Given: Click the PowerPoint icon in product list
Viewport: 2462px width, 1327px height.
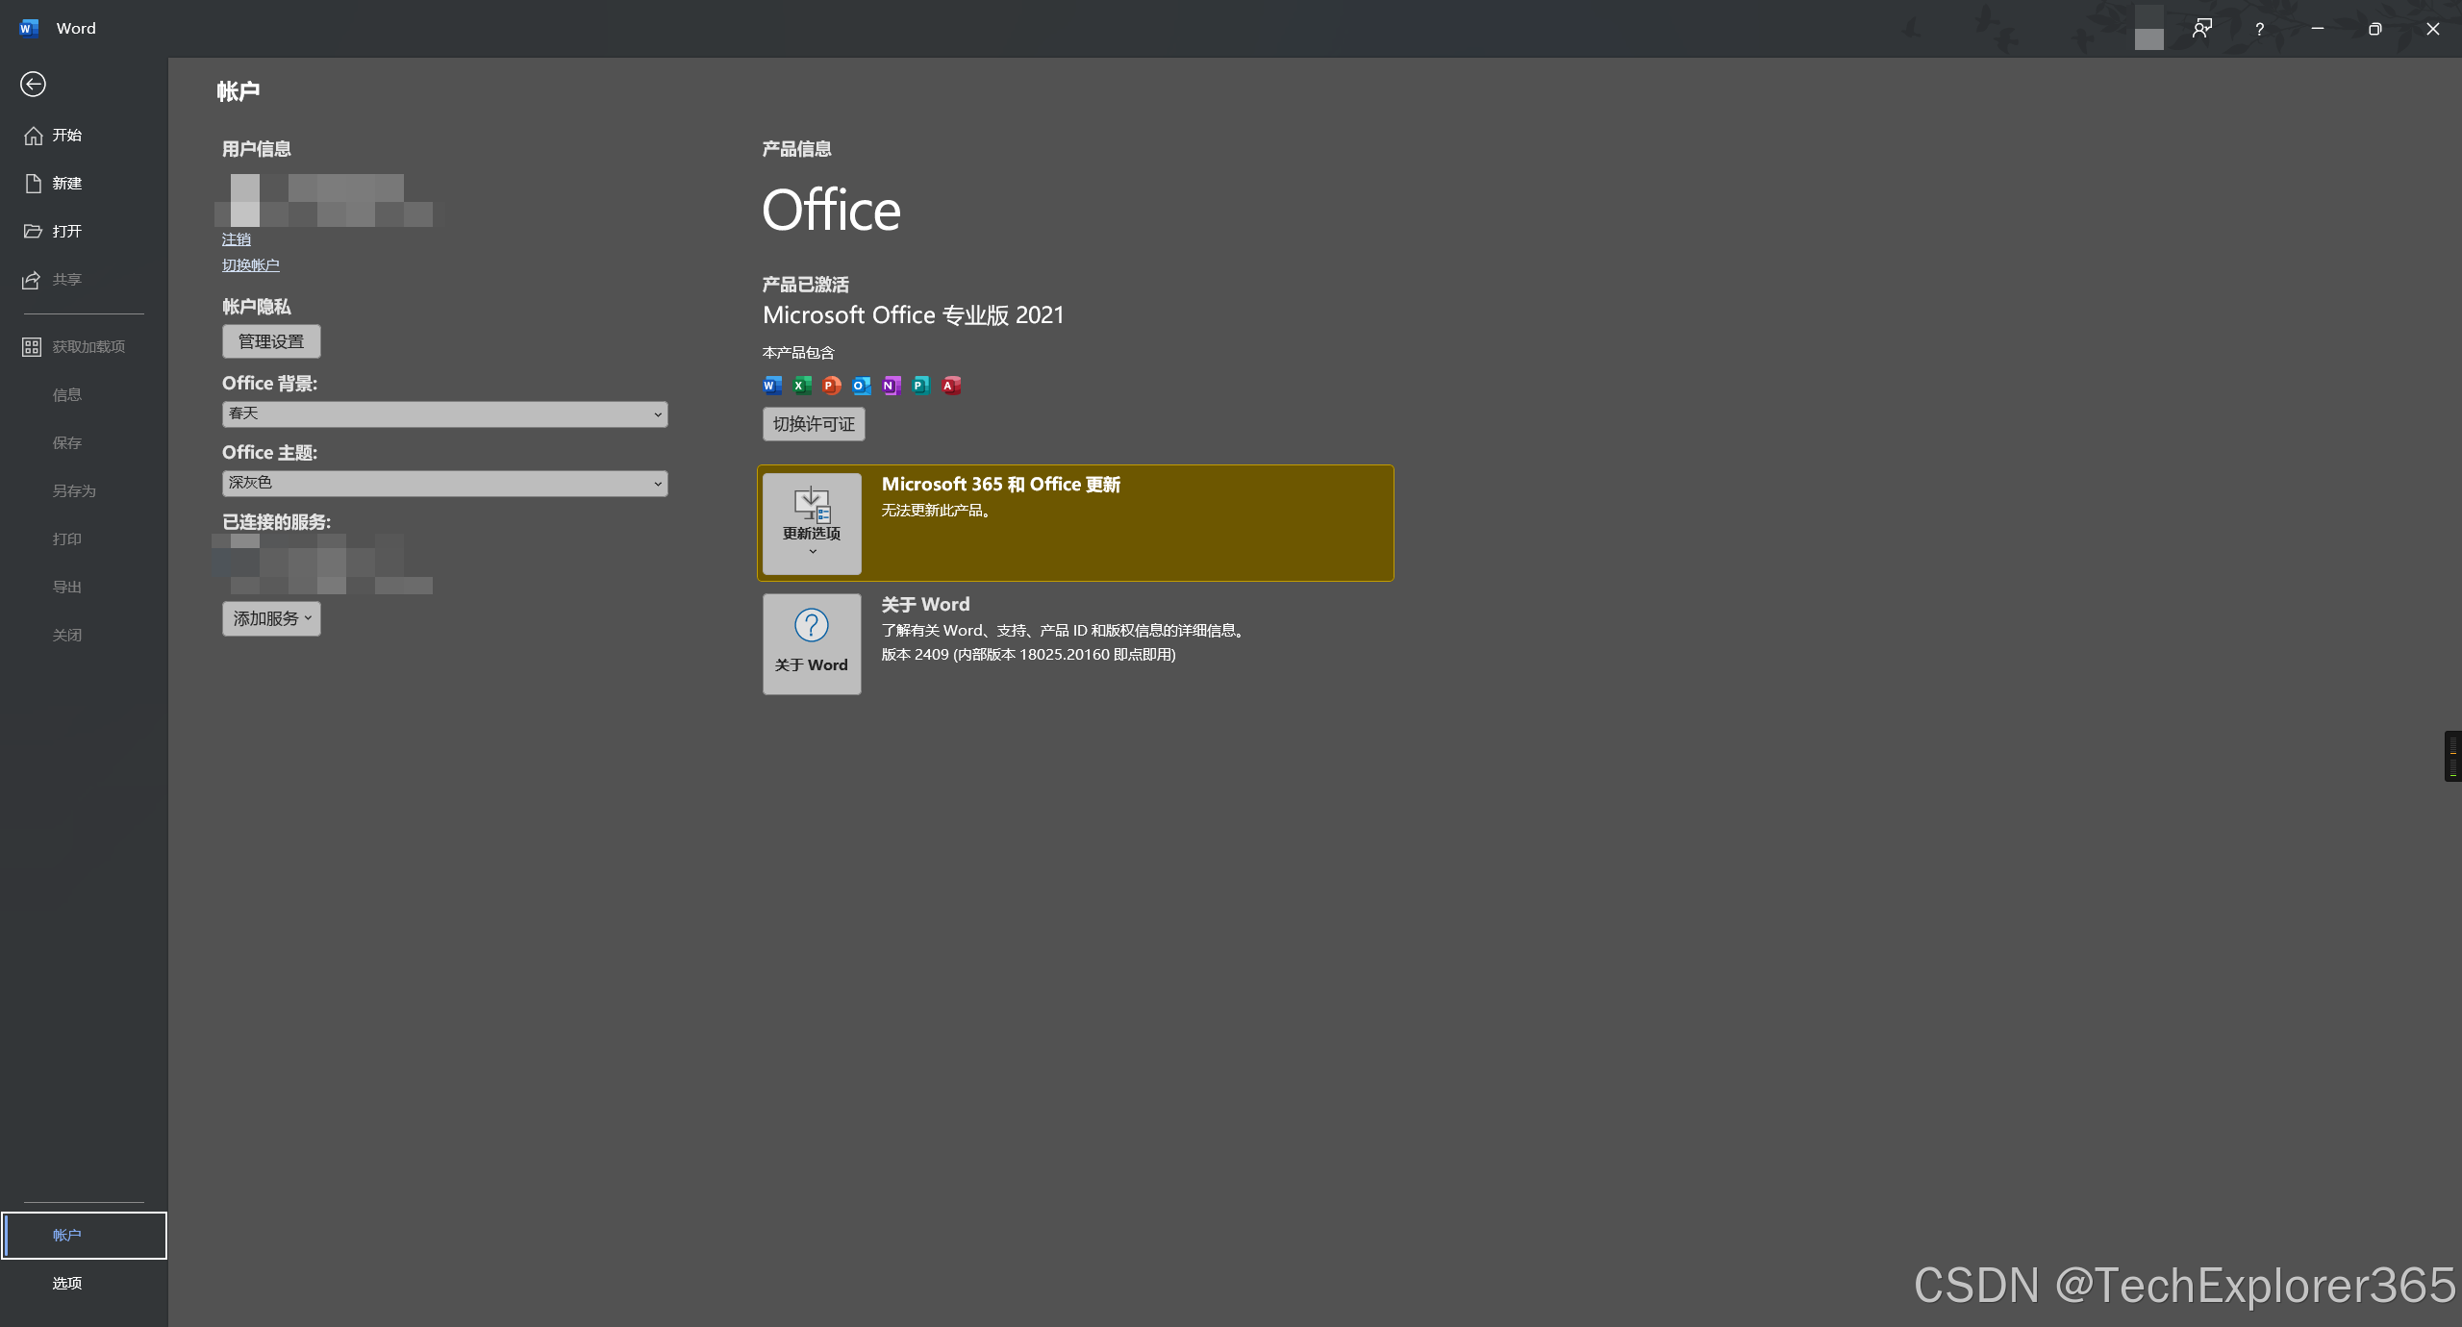Looking at the screenshot, I should [x=832, y=386].
